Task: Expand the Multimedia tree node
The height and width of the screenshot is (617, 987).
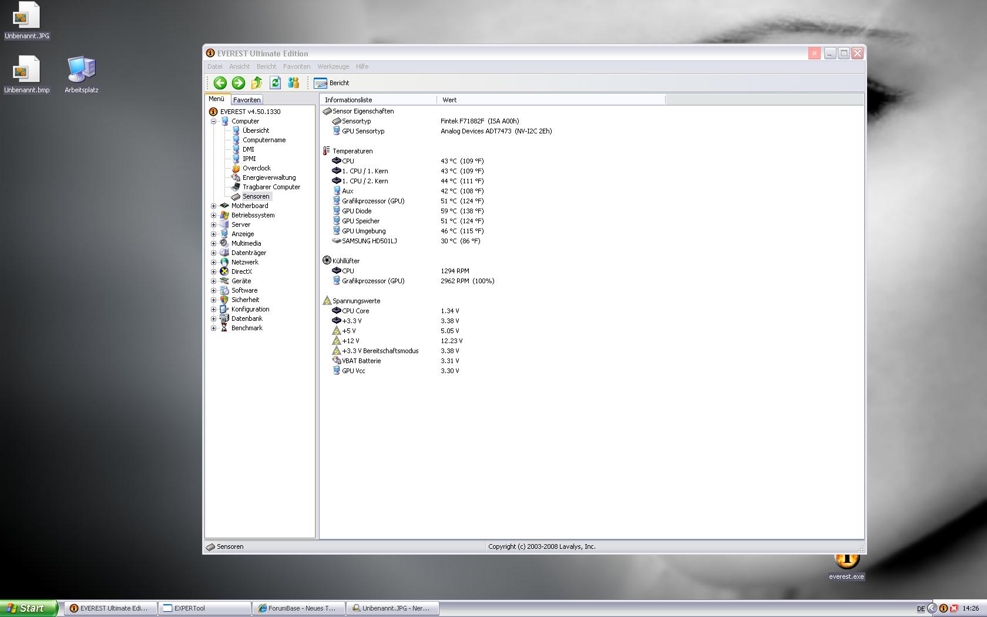Action: coord(214,243)
